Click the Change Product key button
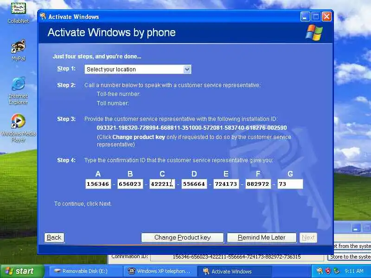 [x=182, y=238]
